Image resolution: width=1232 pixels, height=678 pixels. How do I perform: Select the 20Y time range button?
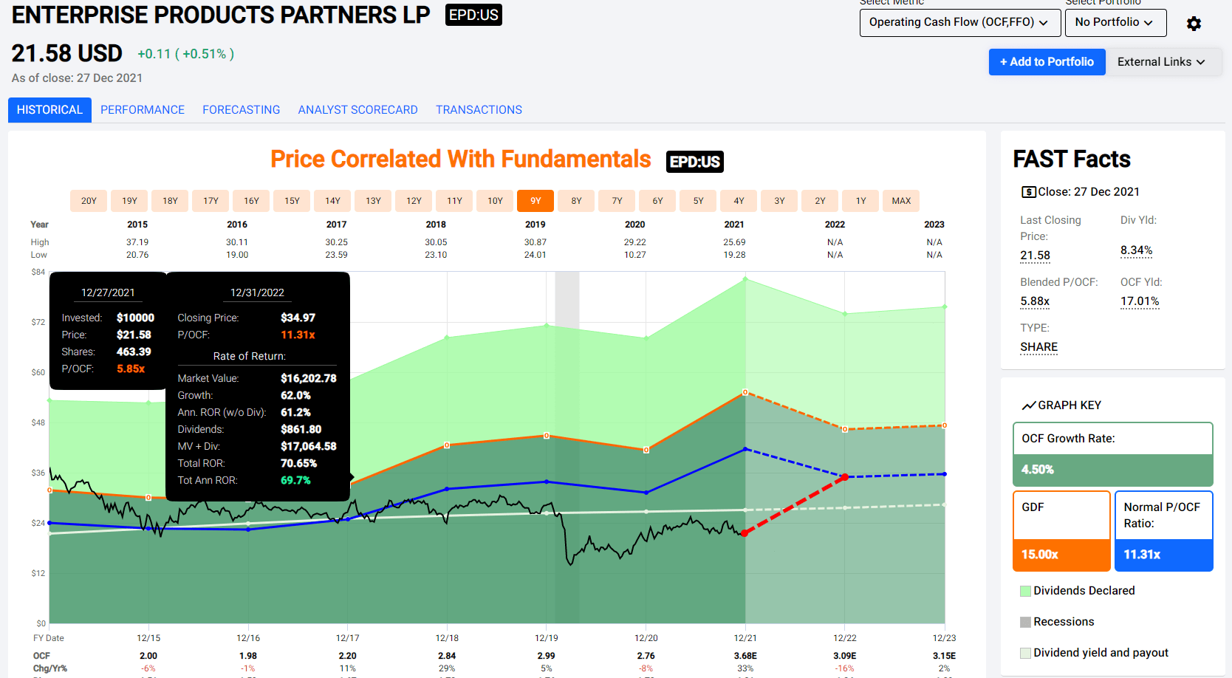(x=89, y=201)
